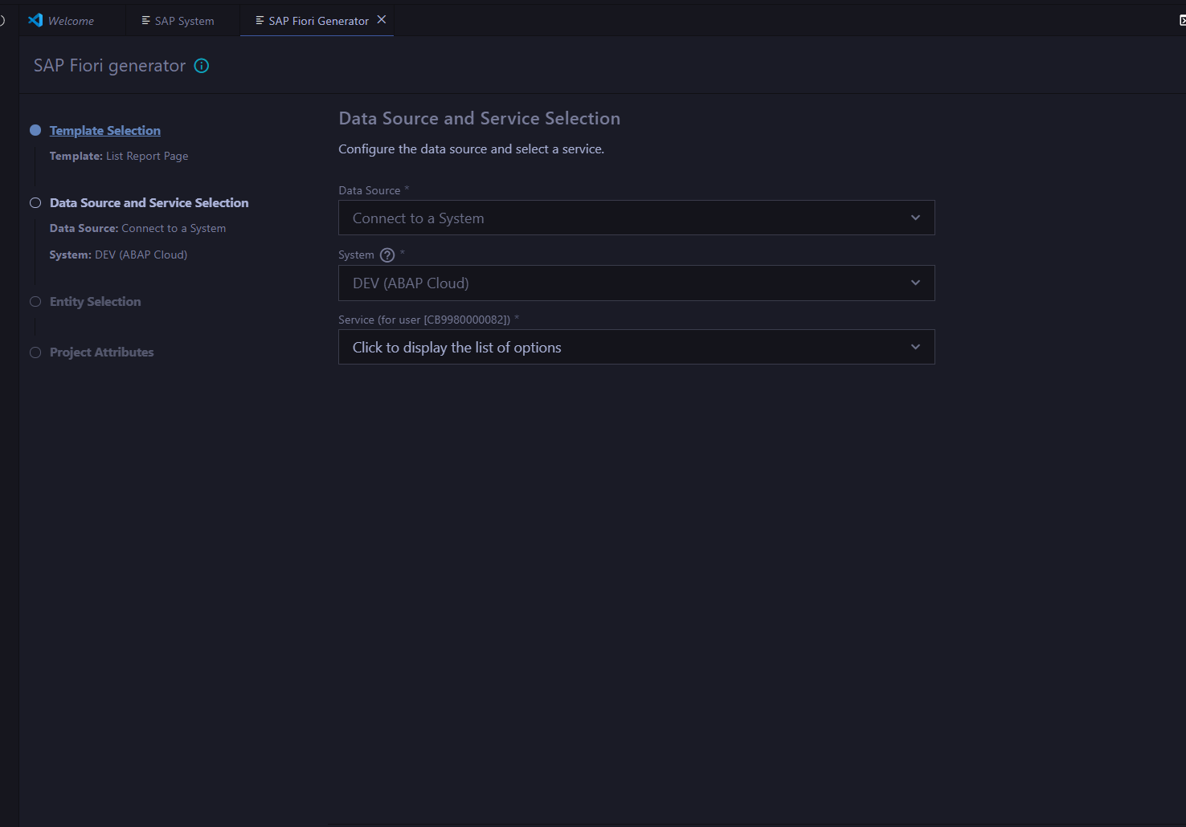The image size is (1186, 827).
Task: Click the chevron arrow of Service field
Action: coord(915,347)
